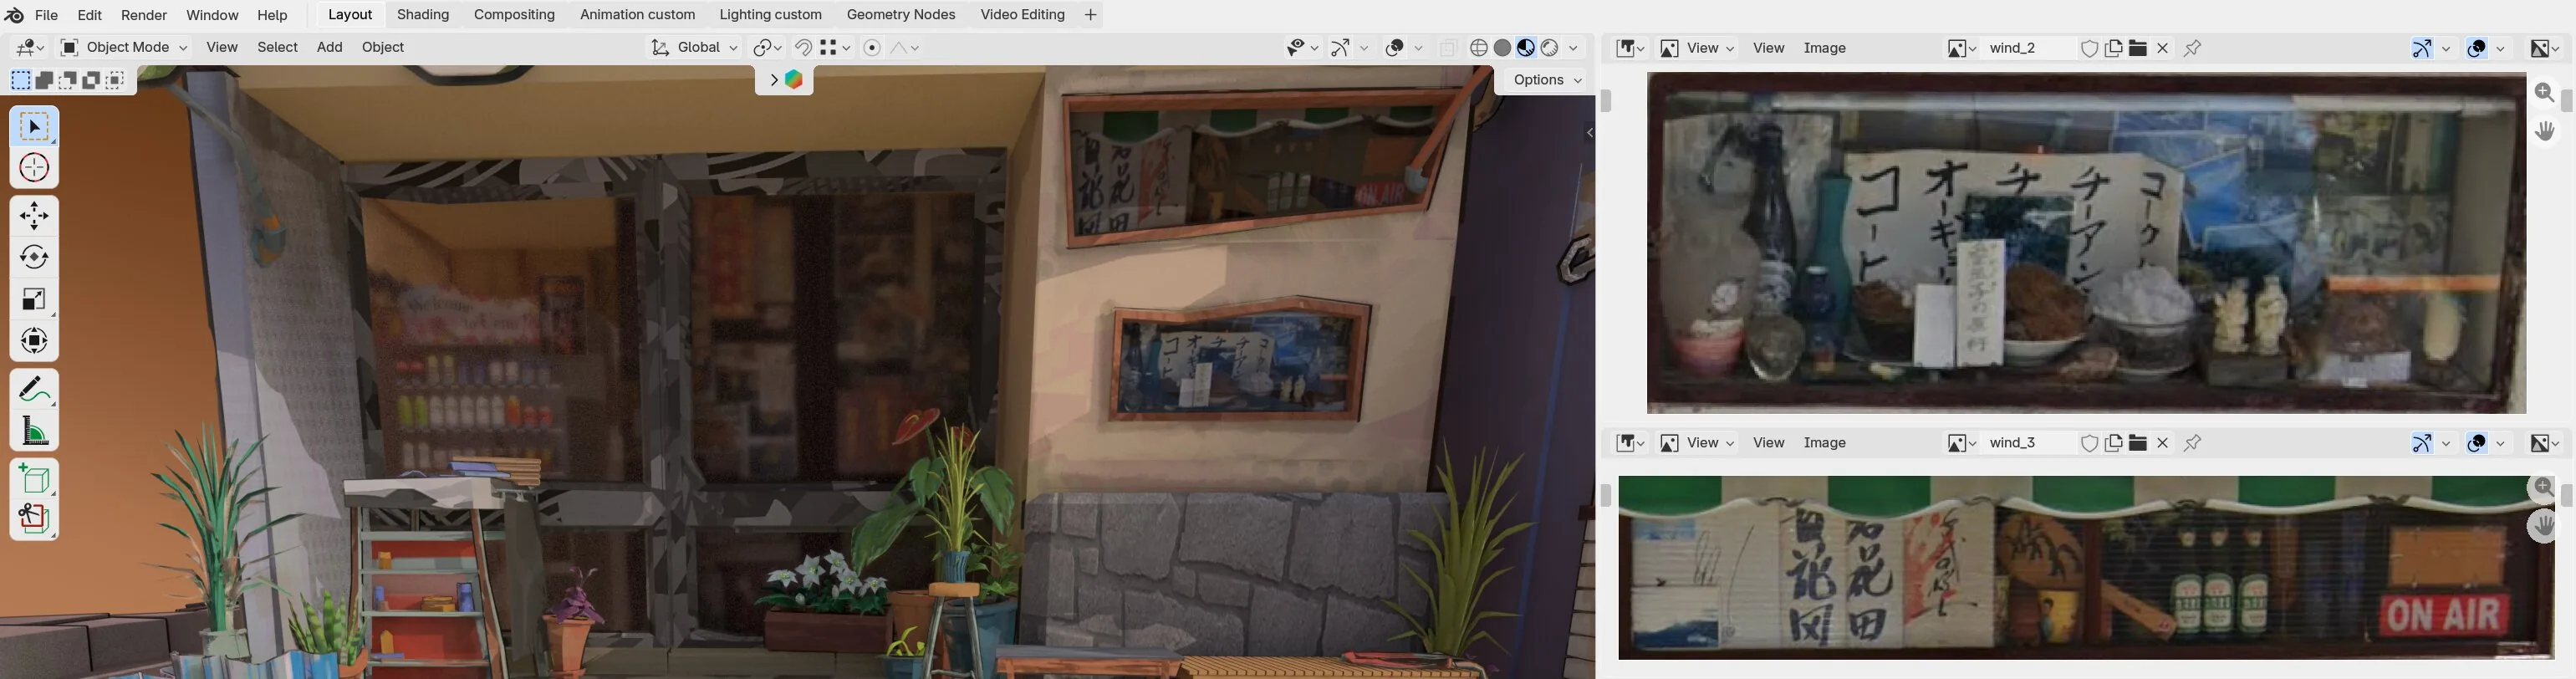Click fake user shield icon for wind_2
Screen dimensions: 2576x679
2089,48
